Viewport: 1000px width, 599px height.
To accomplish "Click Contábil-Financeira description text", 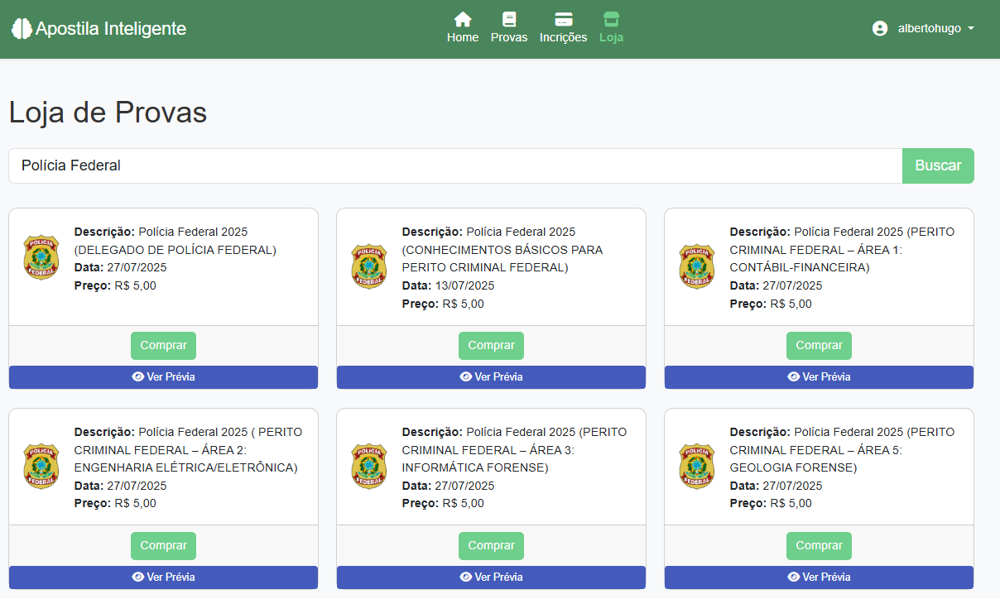I will 842,249.
